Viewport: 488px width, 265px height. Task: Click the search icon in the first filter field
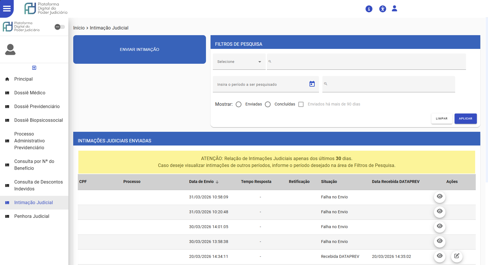[270, 61]
